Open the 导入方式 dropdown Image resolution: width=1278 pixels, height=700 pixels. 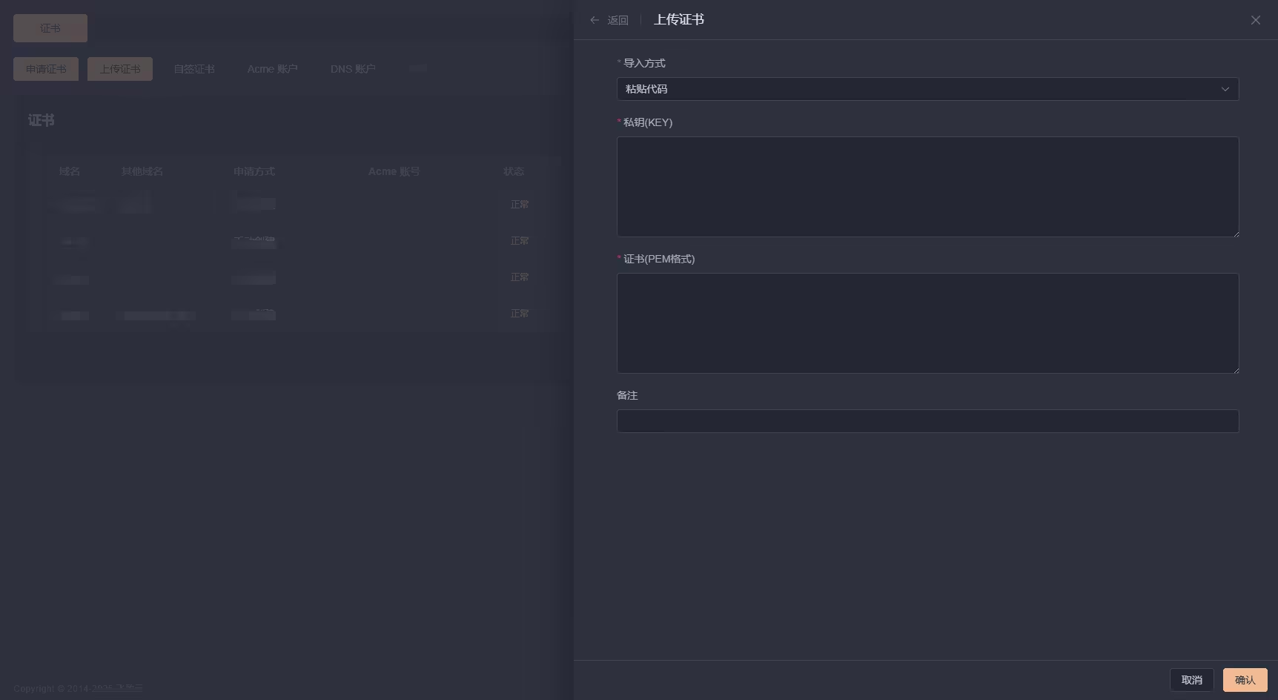point(927,89)
